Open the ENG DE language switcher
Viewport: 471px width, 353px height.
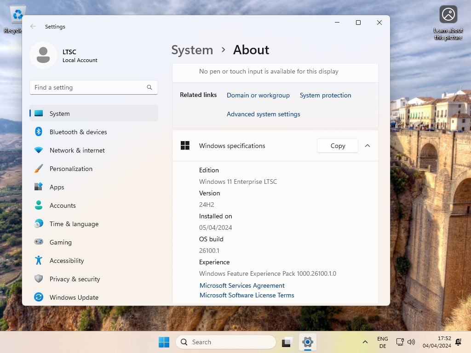tap(382, 342)
